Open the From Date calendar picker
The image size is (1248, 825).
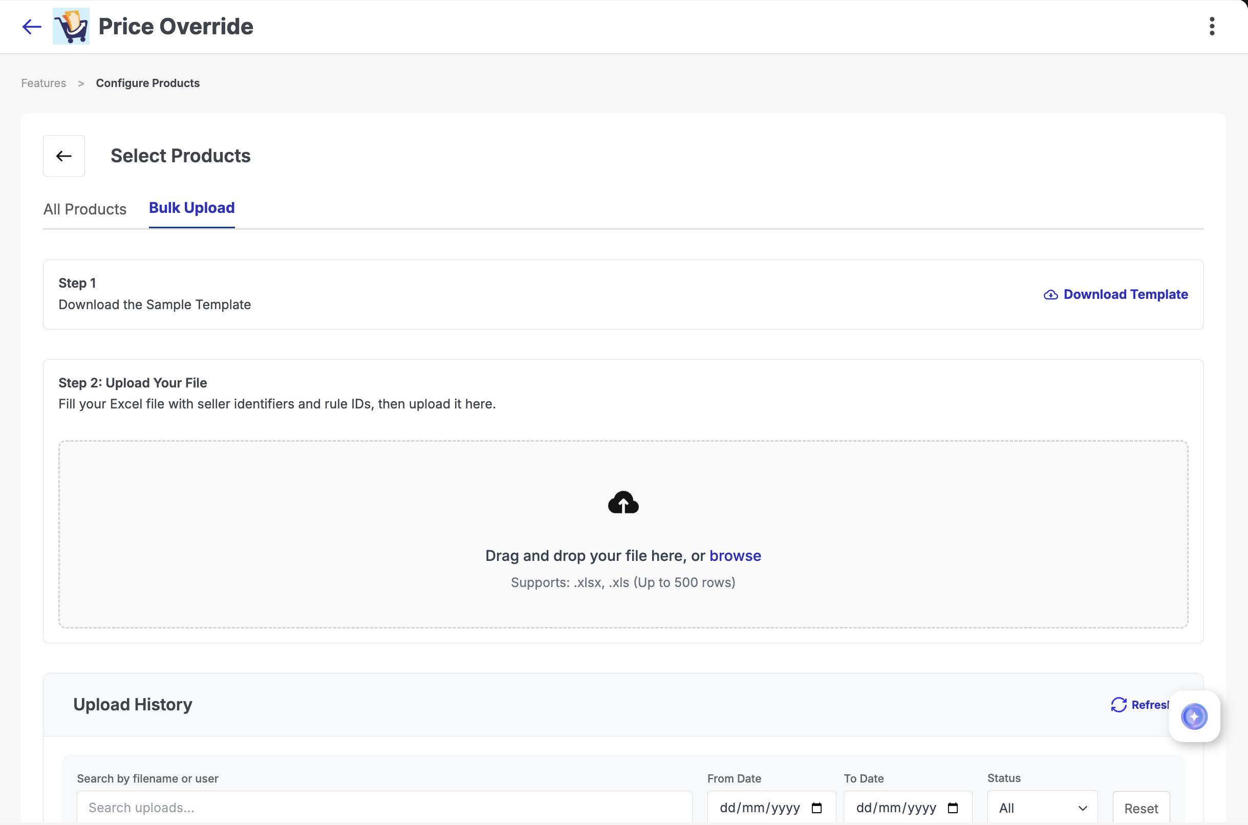[816, 808]
